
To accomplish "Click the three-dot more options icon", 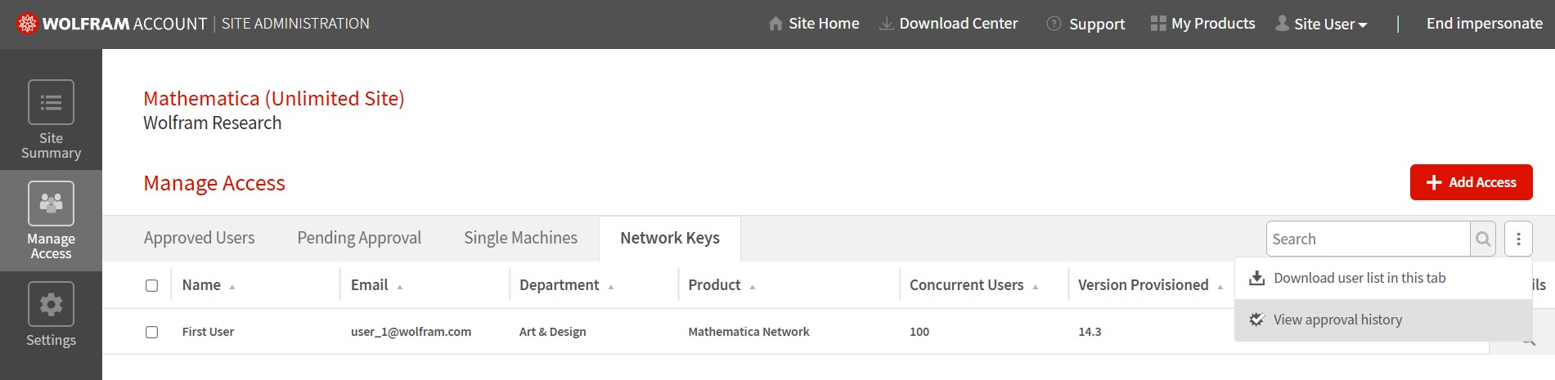I will (x=1518, y=239).
